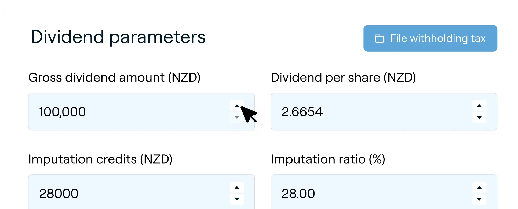Click the value 2.6654 in dividend per share

[x=302, y=111]
